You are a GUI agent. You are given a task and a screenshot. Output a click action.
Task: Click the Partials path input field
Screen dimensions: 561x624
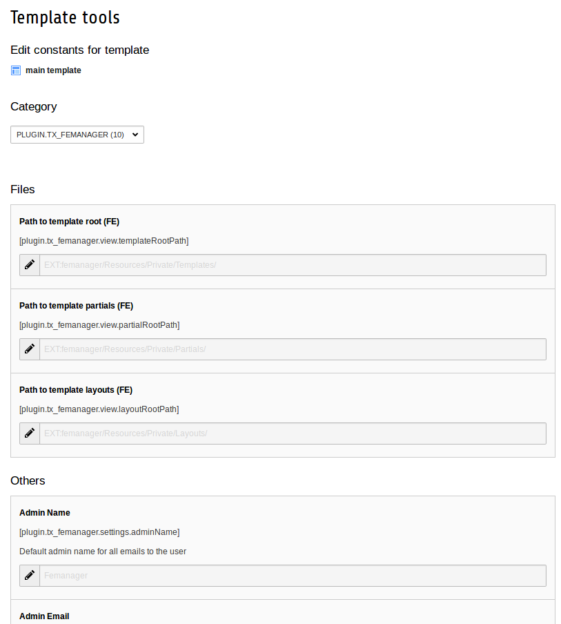click(293, 349)
